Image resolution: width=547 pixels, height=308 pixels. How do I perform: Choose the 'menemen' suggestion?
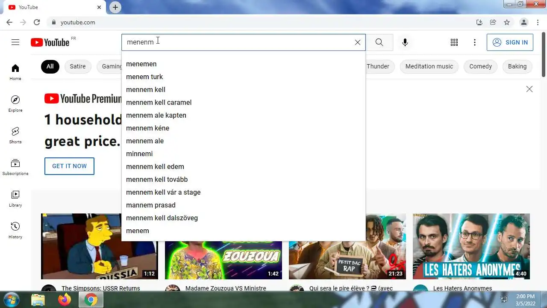click(244, 64)
